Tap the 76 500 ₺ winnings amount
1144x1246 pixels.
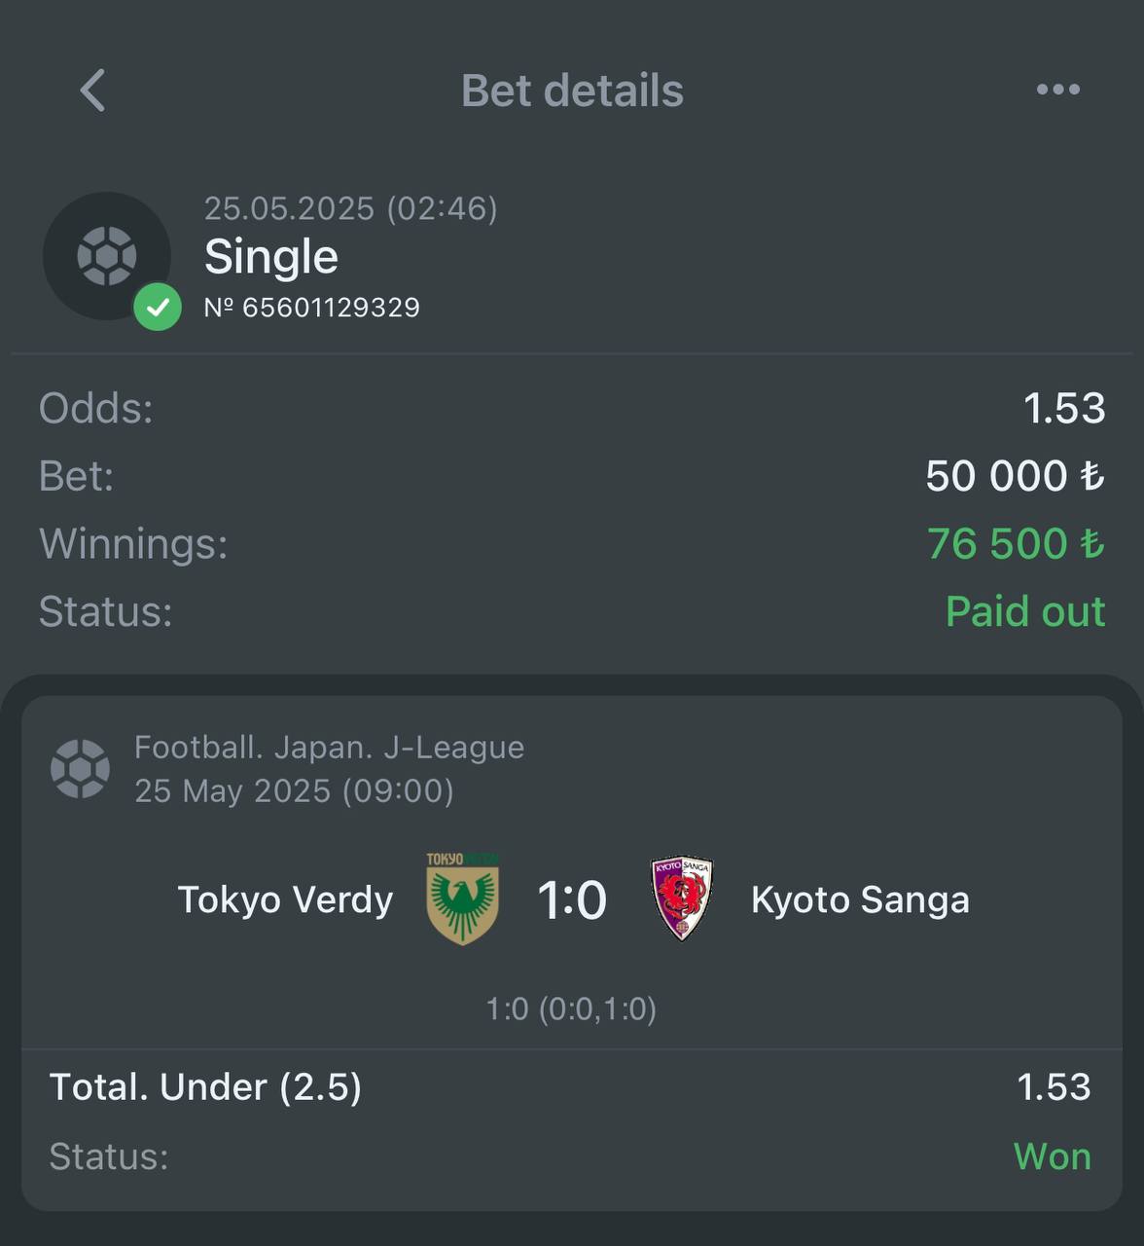tap(1016, 543)
